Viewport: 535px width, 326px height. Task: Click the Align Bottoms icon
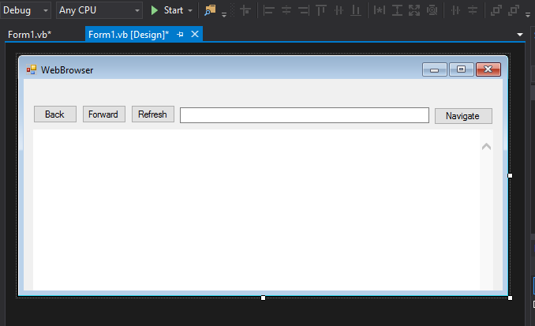click(x=356, y=10)
